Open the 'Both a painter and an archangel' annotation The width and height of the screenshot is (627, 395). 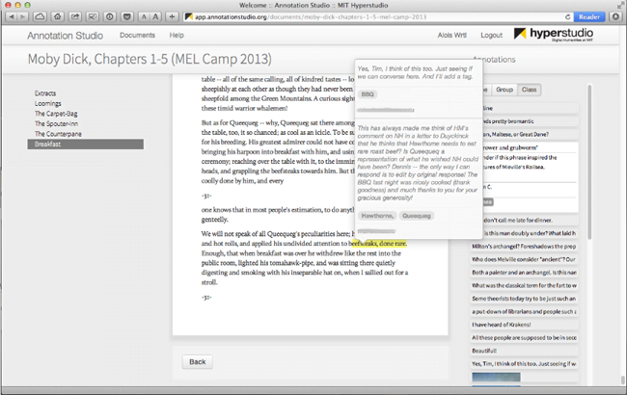click(x=524, y=273)
